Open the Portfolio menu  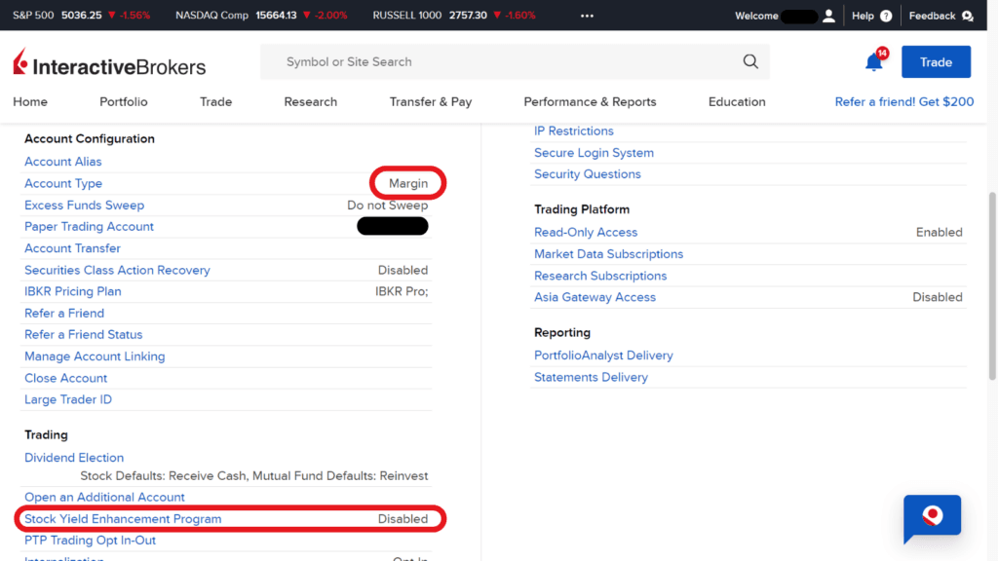click(124, 101)
